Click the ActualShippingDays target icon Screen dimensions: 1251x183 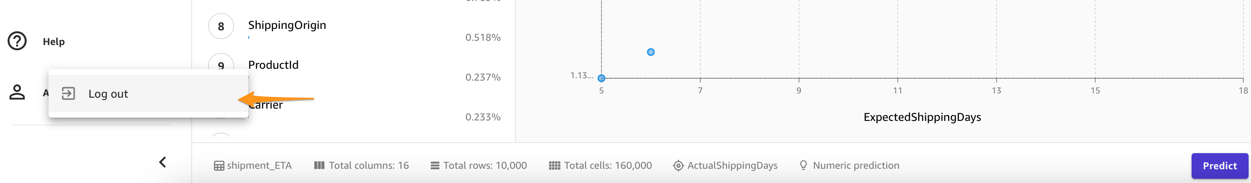point(678,165)
